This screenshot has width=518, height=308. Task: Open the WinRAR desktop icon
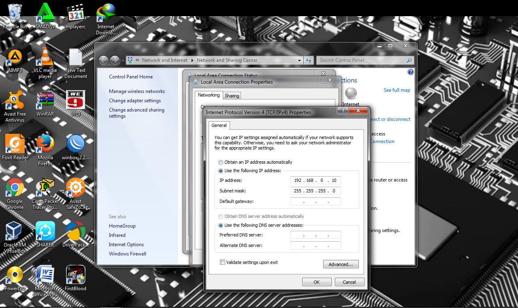pos(45,104)
